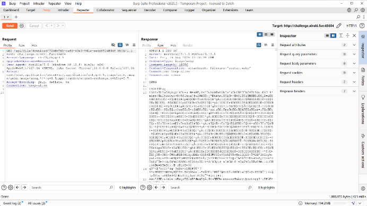The image size is (367, 206).
Task: Search Repeater tabs with the magnifier icon
Action: [x=358, y=17]
